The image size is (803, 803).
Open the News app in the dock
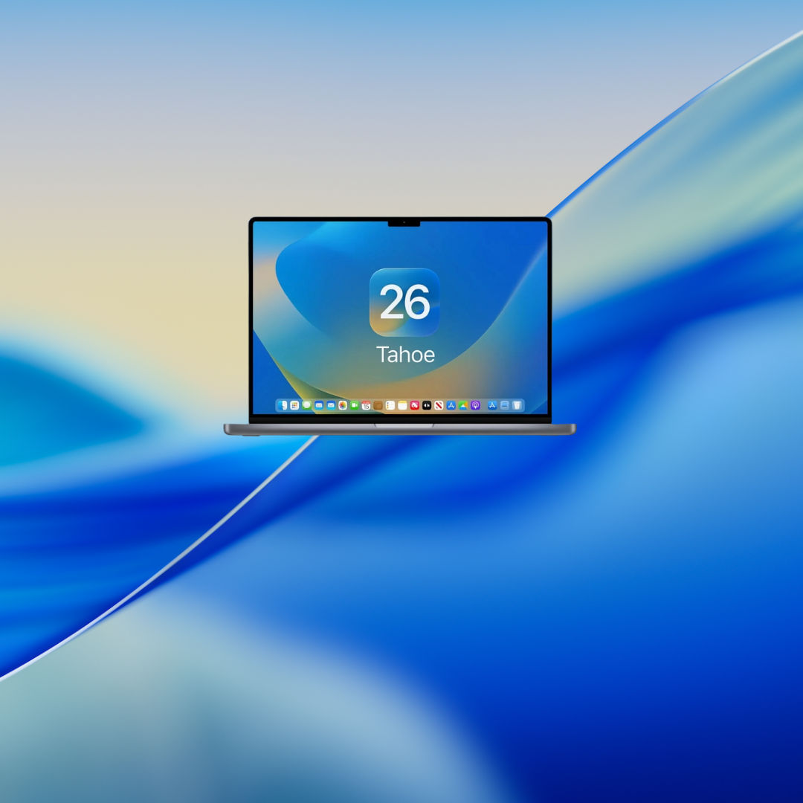click(439, 405)
